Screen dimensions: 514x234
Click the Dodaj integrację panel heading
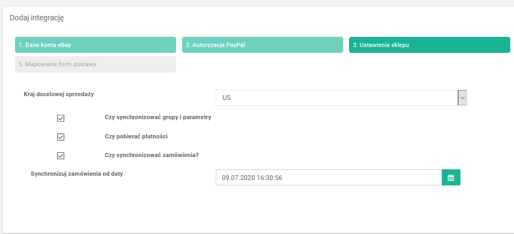(37, 18)
